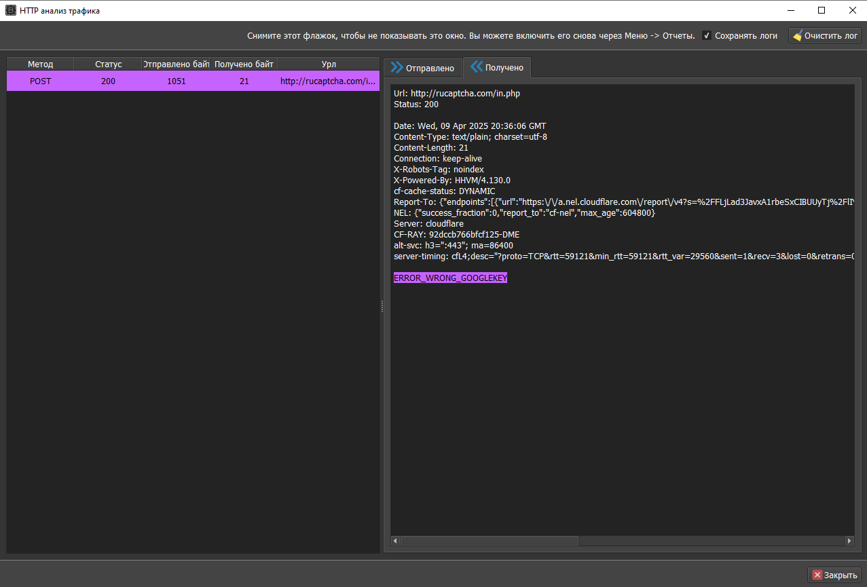Click the red X icon on Закрыть

coord(817,575)
